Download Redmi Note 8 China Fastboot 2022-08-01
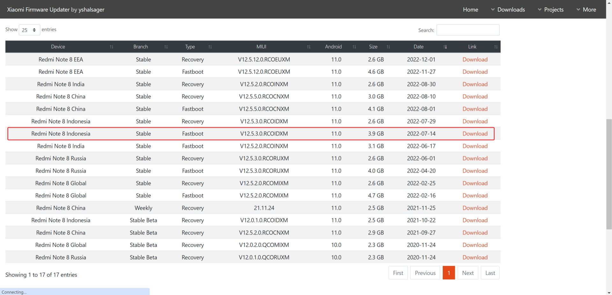Screen dimensions: 612x295 coord(475,109)
